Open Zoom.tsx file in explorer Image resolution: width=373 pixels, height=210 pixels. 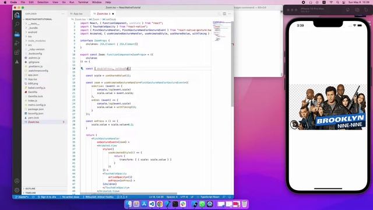(44, 122)
